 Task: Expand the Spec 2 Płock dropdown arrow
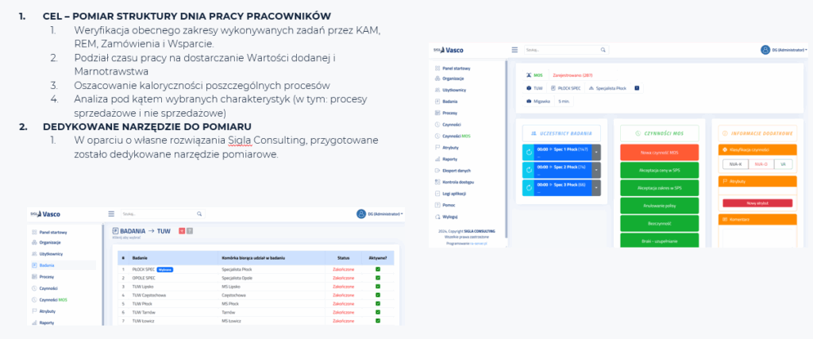pos(596,169)
